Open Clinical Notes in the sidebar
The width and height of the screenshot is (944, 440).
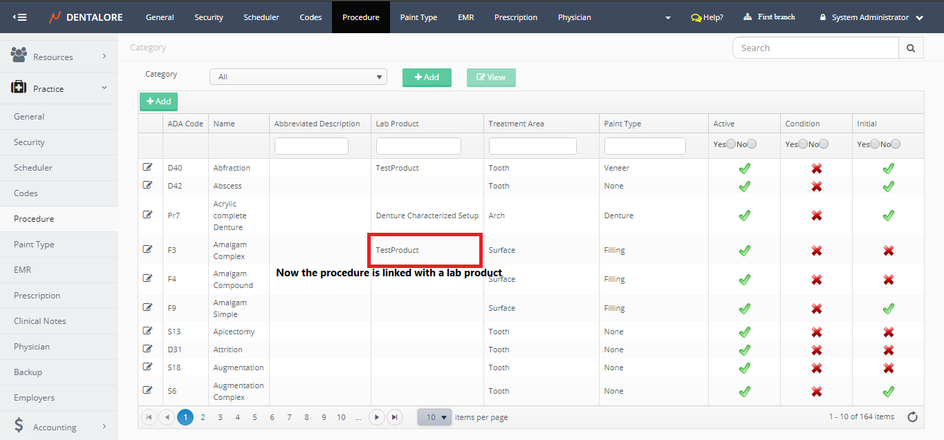40,321
